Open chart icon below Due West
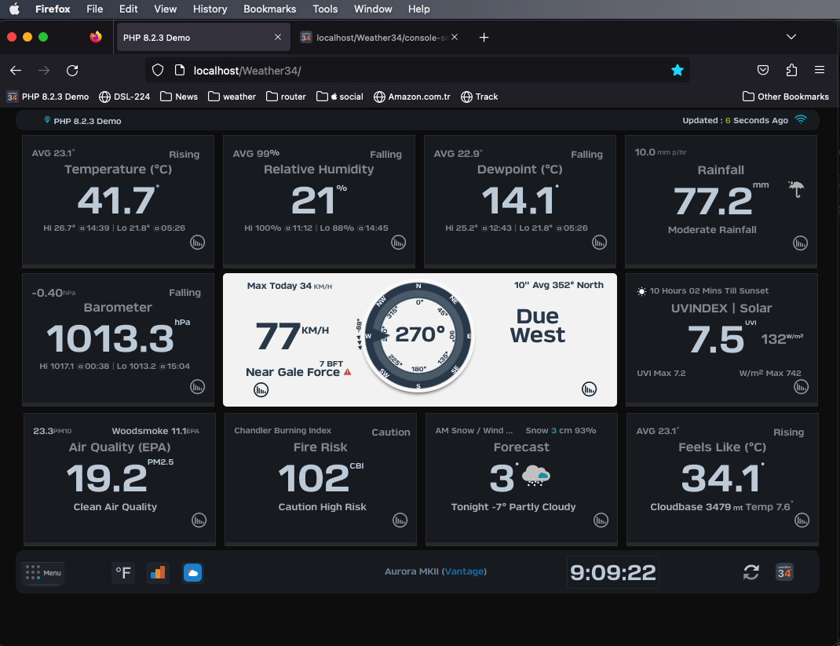Screen dimensions: 840x646 [x=590, y=389]
